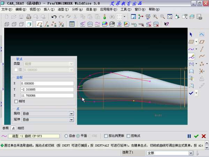The height and width of the screenshot is (157, 209).
Task: Click the edit curve icon in side toolbar
Action: tap(191, 57)
